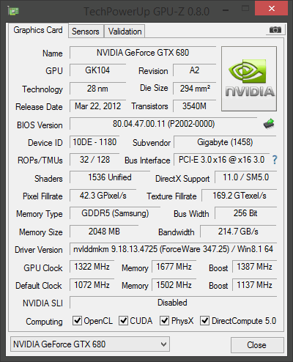
Task: Click the Bandwidth value 214.7 GB/s
Action: click(238, 232)
